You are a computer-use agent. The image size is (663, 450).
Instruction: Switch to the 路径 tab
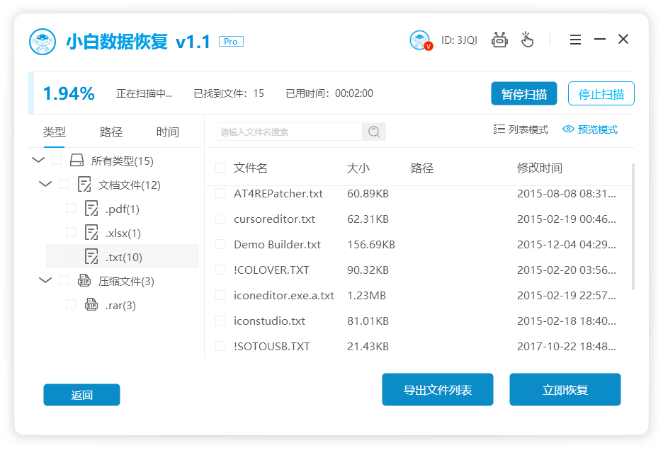click(111, 132)
